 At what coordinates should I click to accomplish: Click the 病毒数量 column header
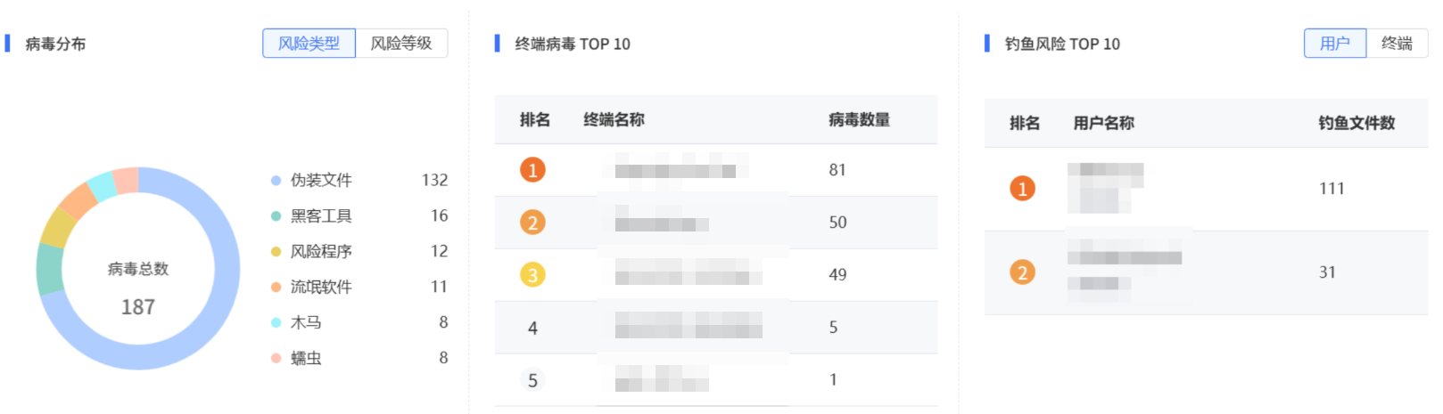859,119
